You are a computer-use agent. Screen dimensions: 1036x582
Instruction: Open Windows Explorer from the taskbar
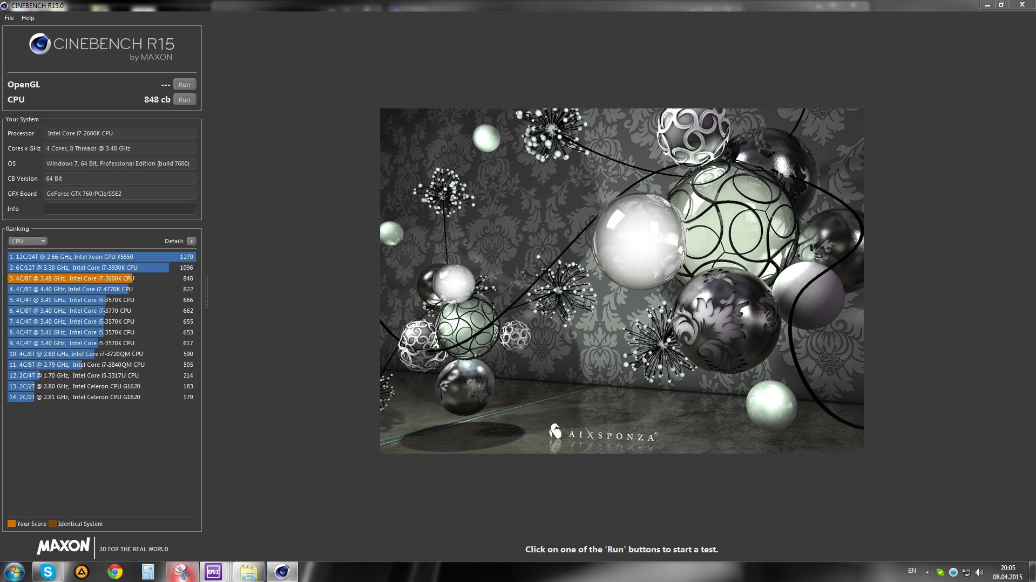(x=248, y=572)
